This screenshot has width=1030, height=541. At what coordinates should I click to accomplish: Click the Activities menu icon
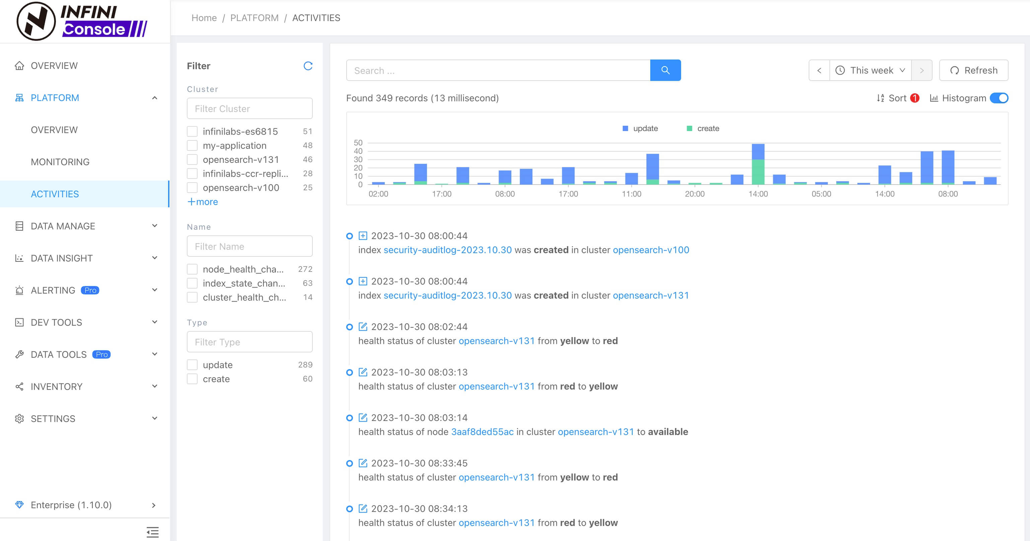click(x=55, y=194)
